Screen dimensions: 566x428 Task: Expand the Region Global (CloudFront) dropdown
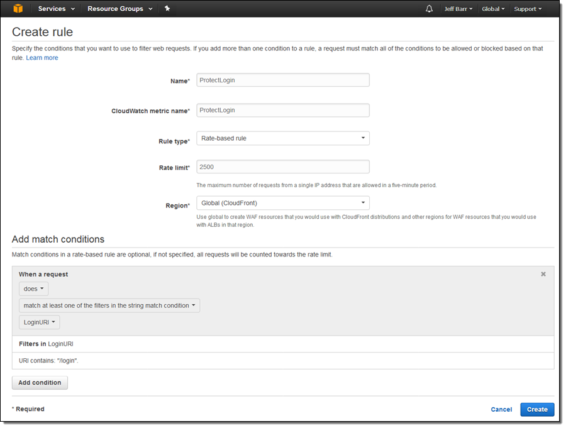283,203
